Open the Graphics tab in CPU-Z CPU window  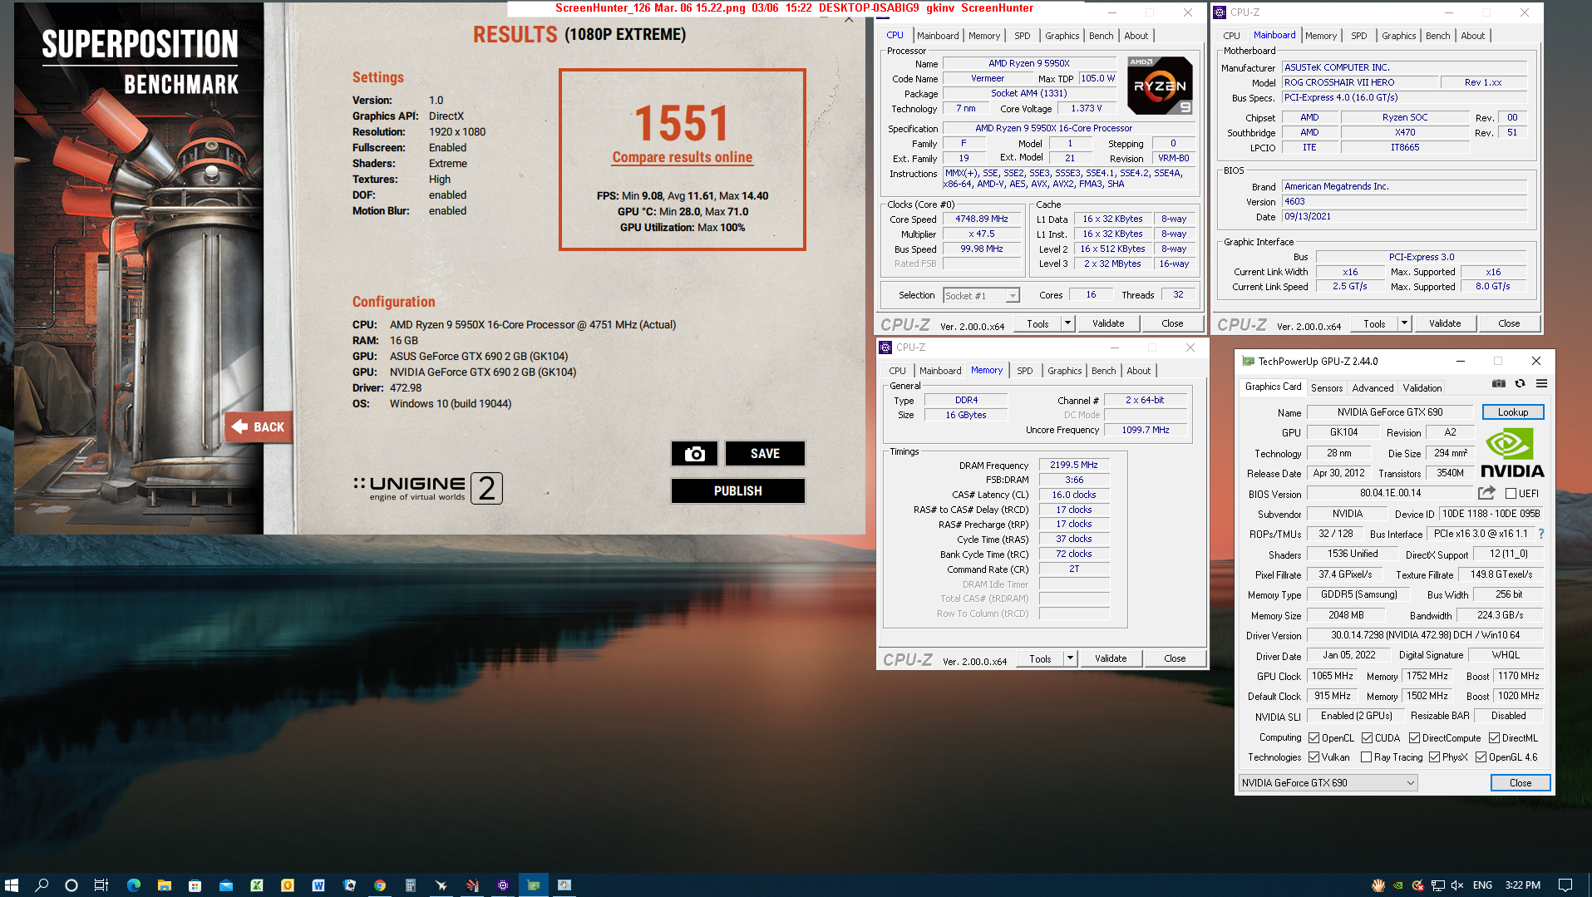point(1062,36)
